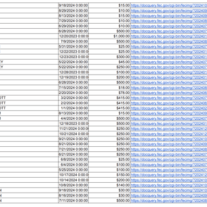Open the FEC link in the 11/21/2024 row
Viewport: 207px width, 207px height.
pyautogui.click(x=169, y=129)
